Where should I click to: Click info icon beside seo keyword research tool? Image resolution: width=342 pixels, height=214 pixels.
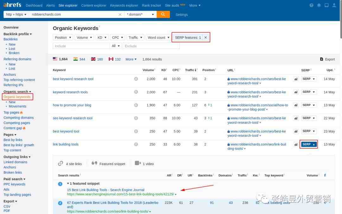pyautogui.click(x=136, y=118)
